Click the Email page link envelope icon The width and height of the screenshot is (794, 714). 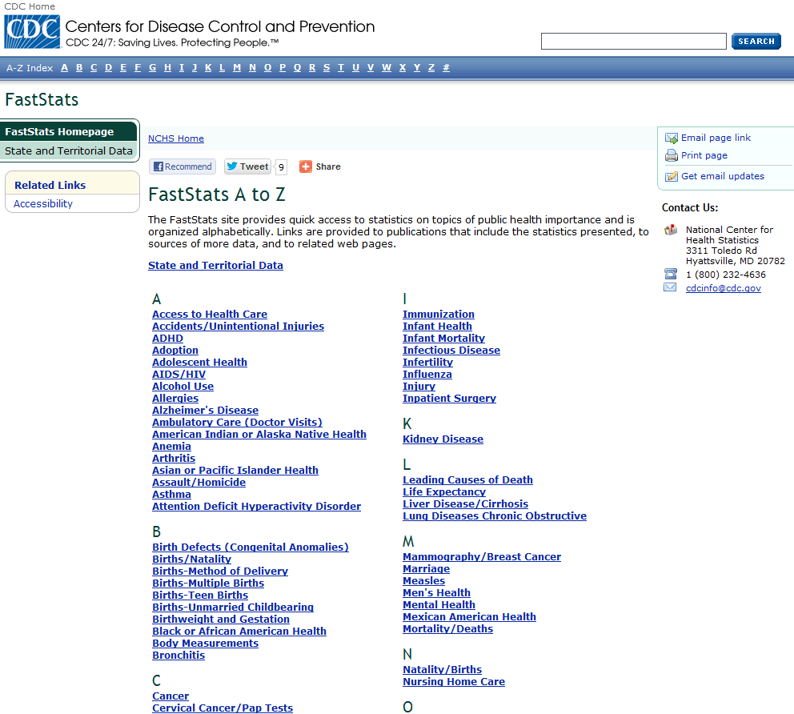[x=671, y=138]
